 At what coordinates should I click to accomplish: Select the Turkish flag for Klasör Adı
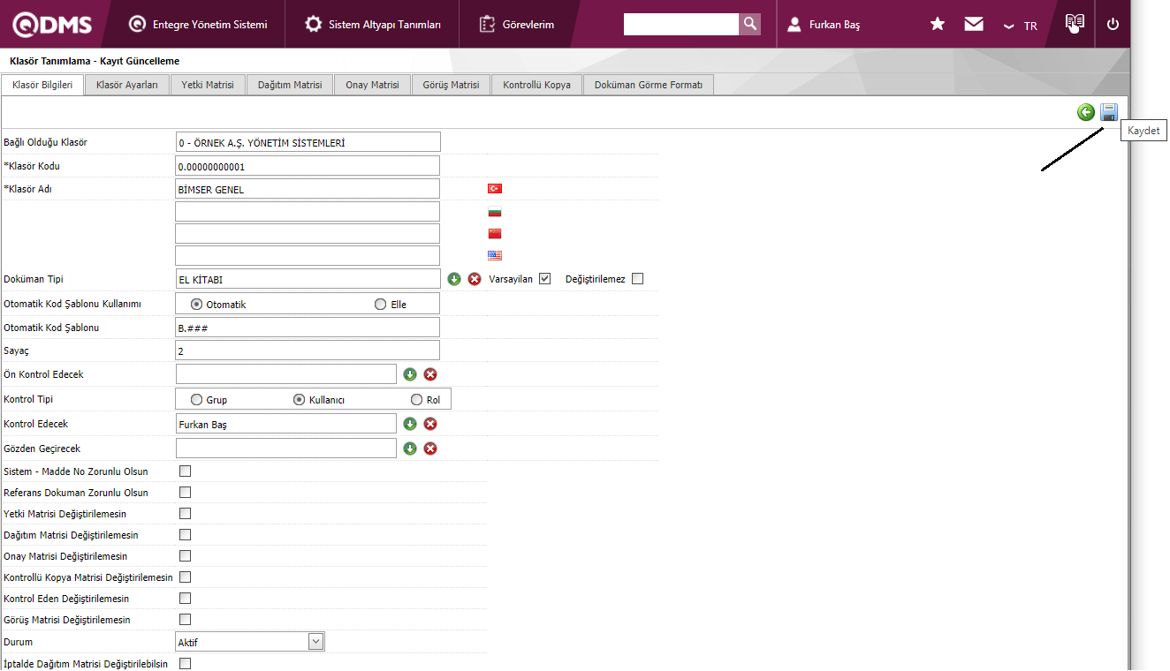point(495,189)
